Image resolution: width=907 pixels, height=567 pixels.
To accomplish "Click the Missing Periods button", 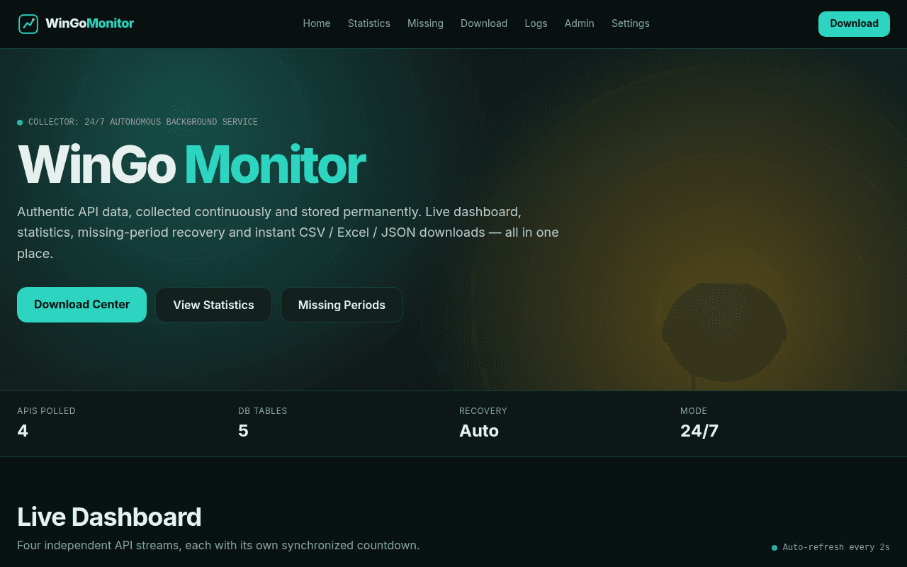I will 342,305.
